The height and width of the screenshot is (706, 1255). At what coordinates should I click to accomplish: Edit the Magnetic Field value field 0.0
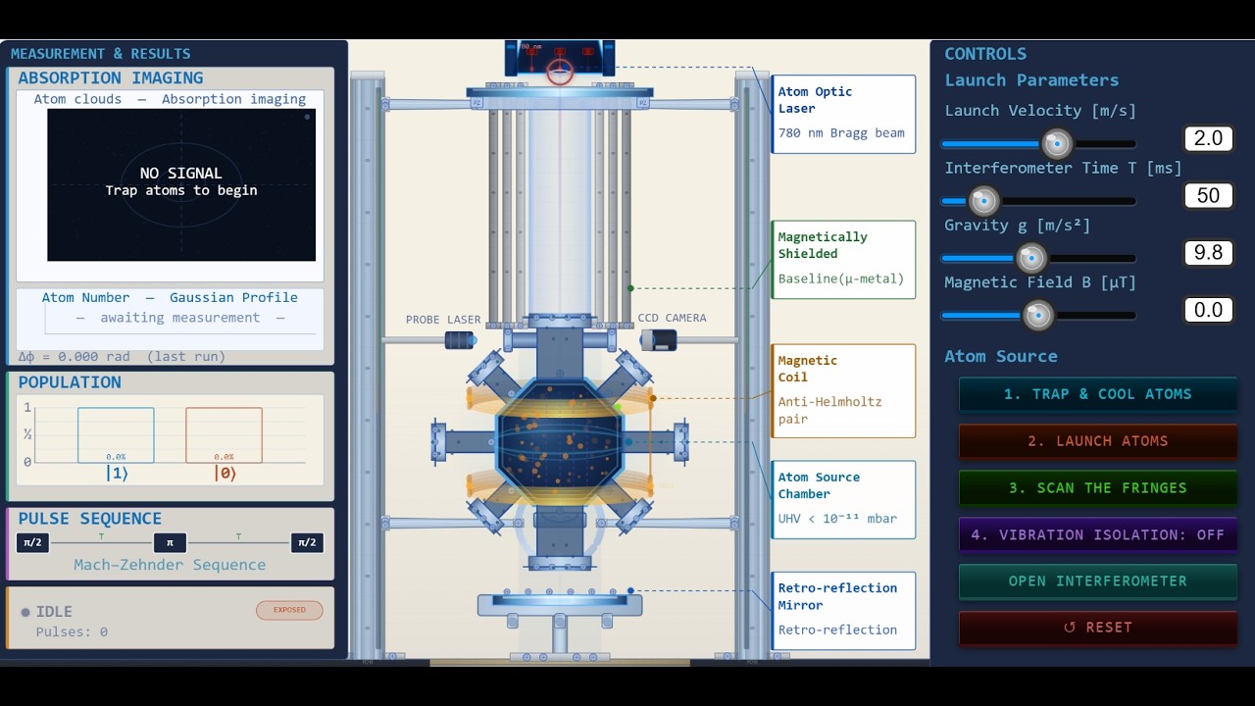coord(1208,310)
